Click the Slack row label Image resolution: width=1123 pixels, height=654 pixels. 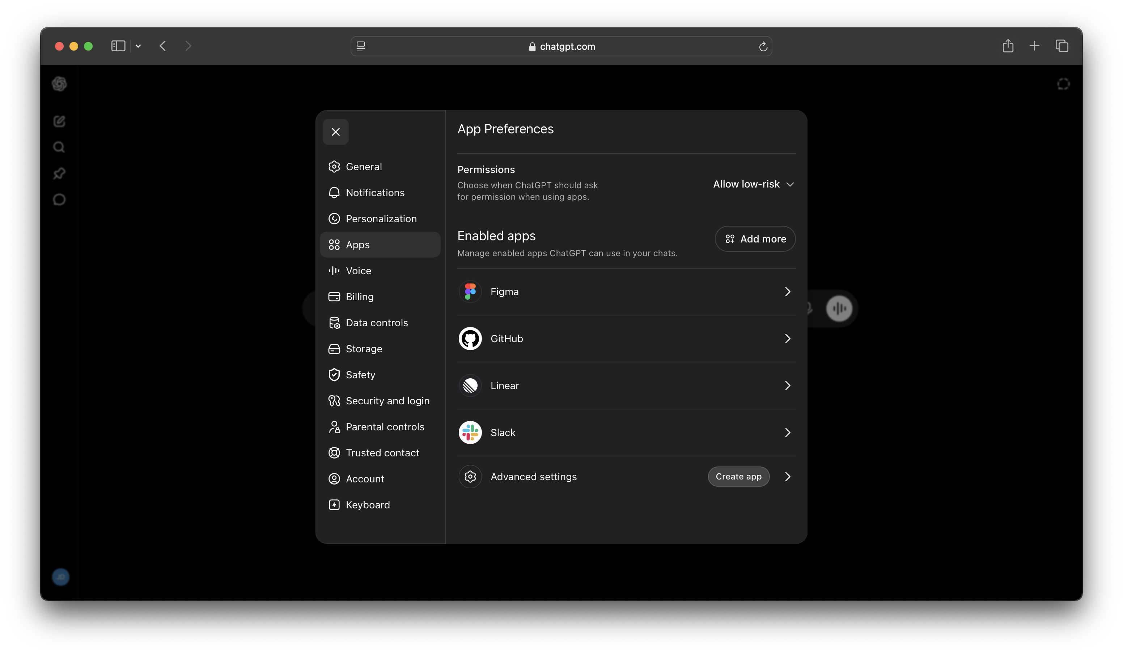coord(503,432)
